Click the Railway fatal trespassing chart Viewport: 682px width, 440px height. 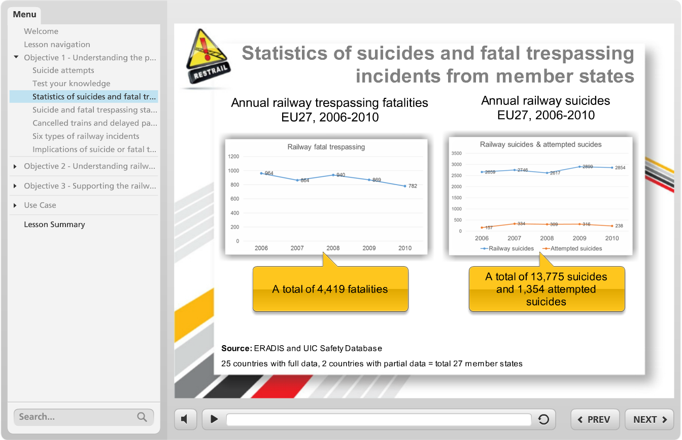point(326,197)
